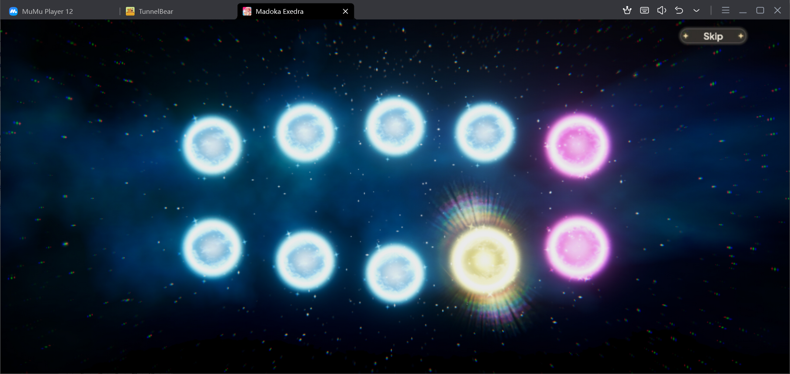790x374 pixels.
Task: Open the crown VIP icon
Action: point(627,10)
